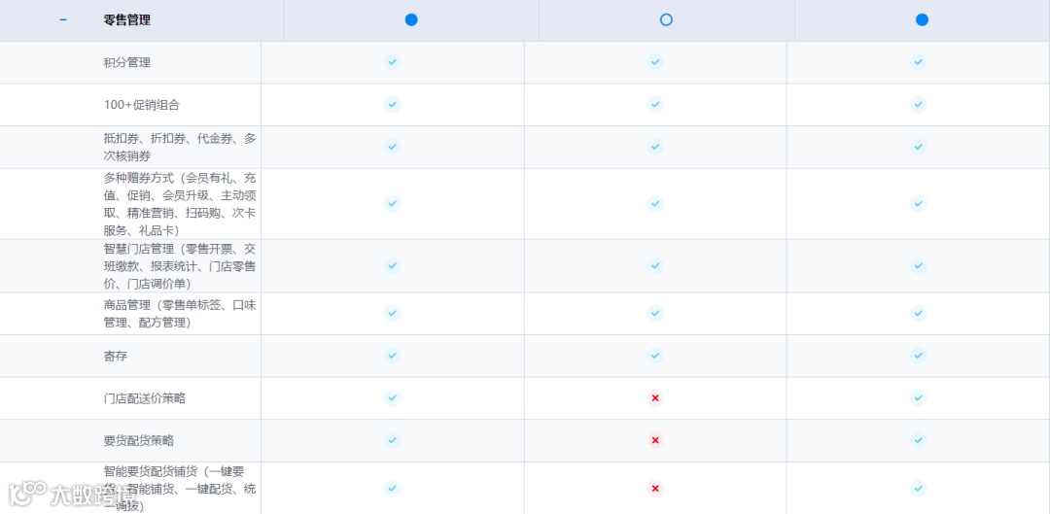This screenshot has height=514, width=1050.
Task: Click the filled circle in third plan column header
Action: pos(922,20)
